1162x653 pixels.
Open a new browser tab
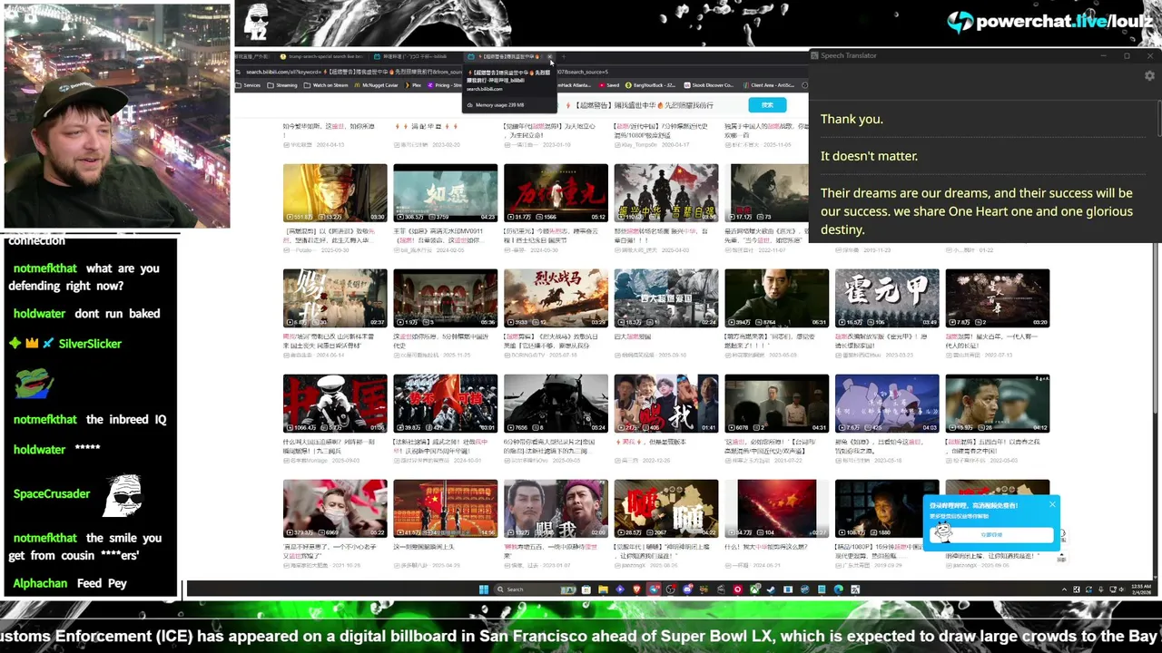[x=564, y=56]
